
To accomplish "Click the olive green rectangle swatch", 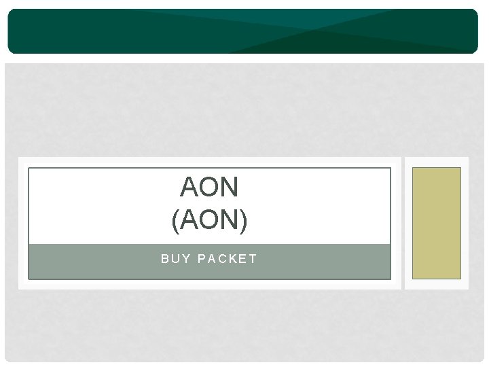I will (x=436, y=223).
